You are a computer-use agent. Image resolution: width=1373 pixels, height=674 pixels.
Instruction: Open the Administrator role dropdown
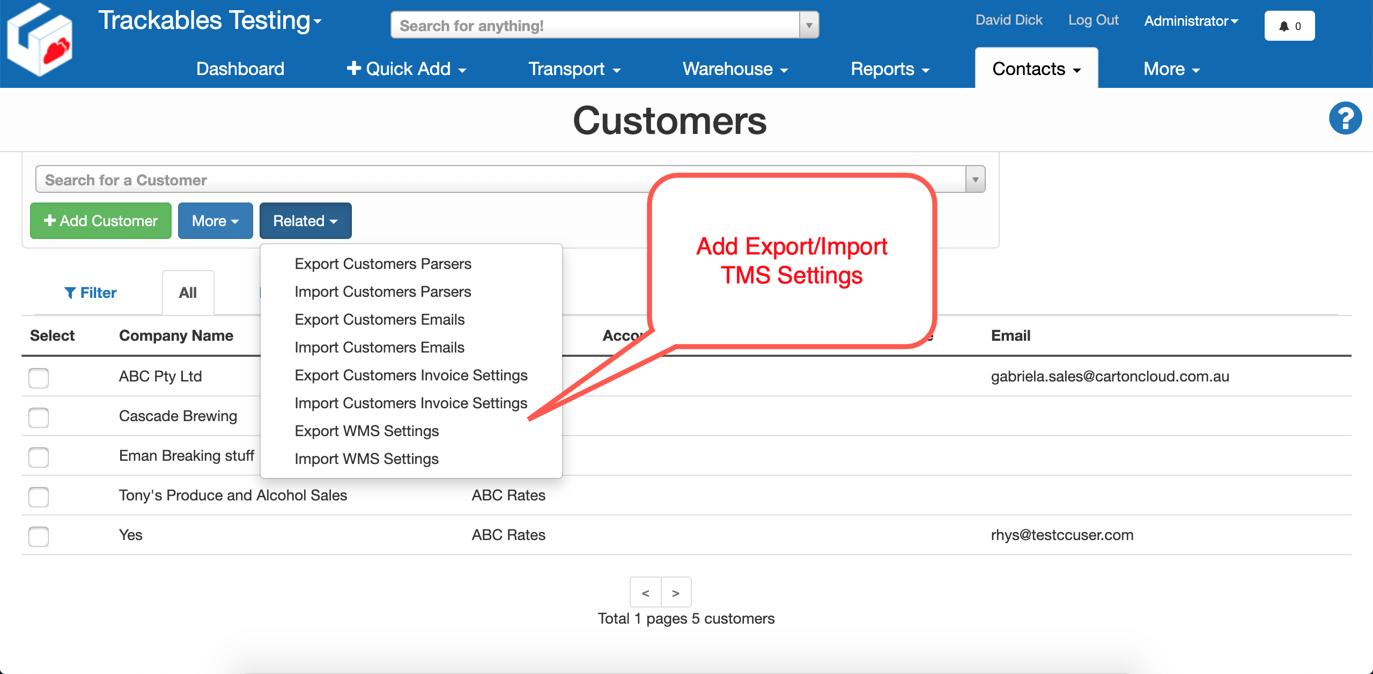pos(1191,21)
